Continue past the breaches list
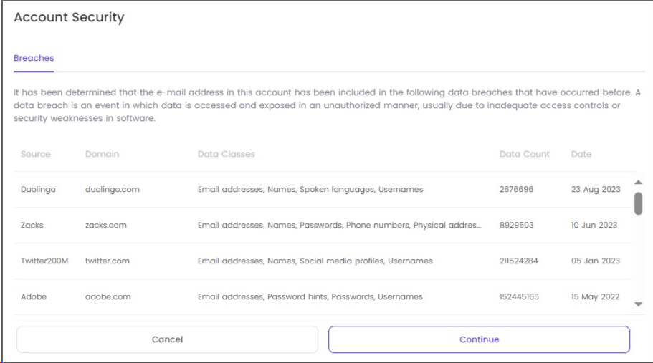The width and height of the screenshot is (653, 363). 479,339
